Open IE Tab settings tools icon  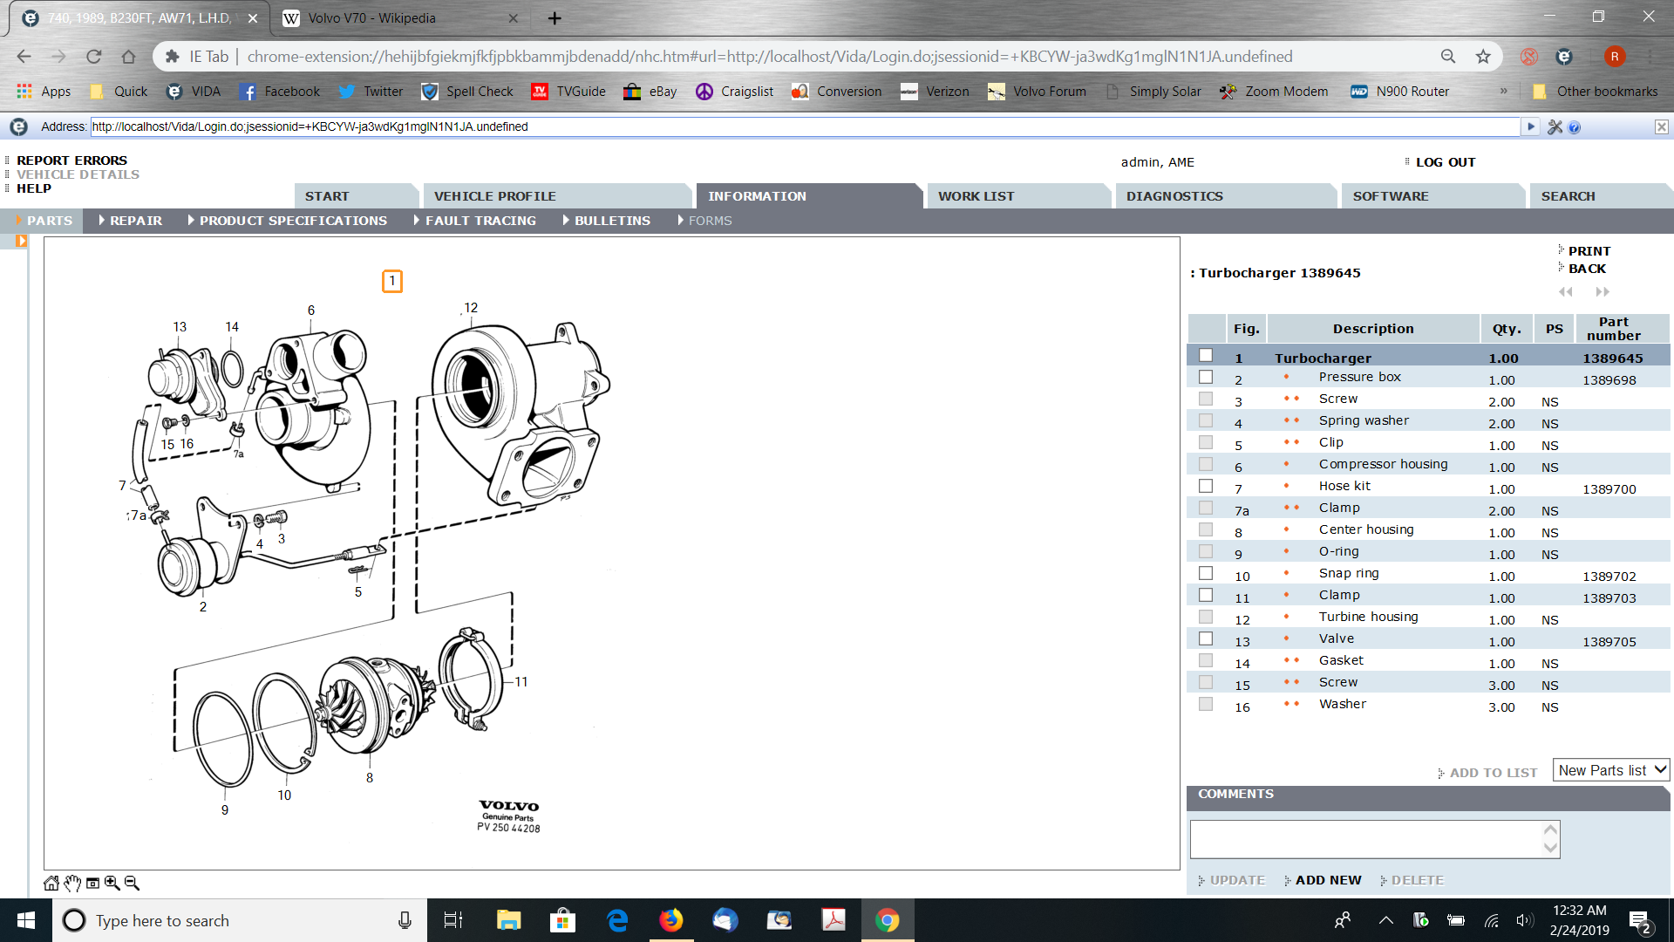coord(1555,127)
